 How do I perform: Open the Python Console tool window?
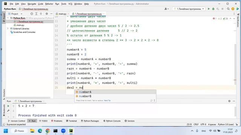click(x=112, y=121)
